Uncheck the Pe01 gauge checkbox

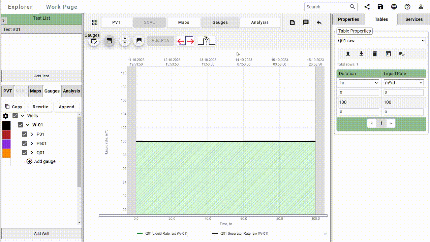pyautogui.click(x=25, y=143)
